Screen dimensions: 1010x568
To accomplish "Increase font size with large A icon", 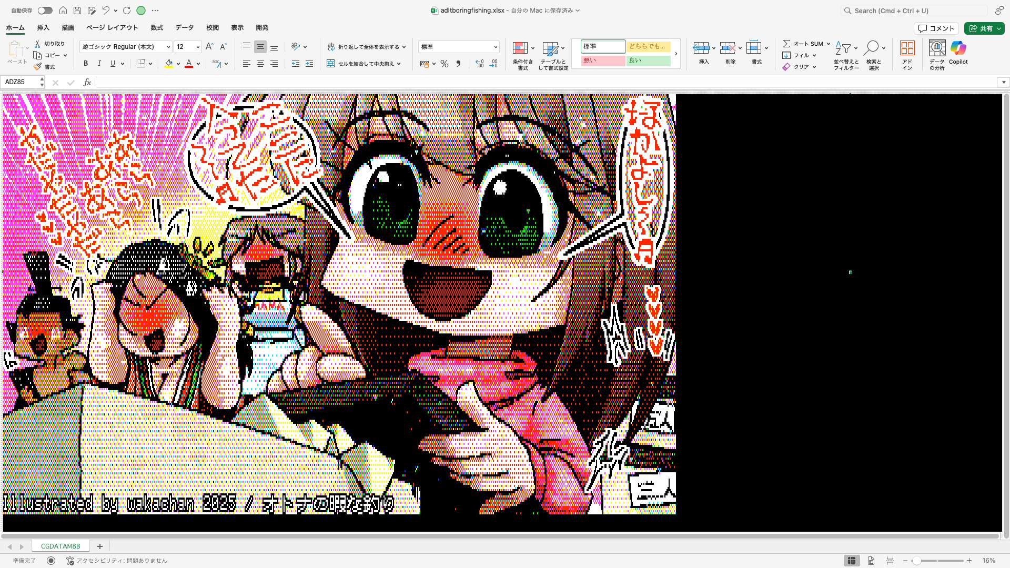I will pos(209,47).
